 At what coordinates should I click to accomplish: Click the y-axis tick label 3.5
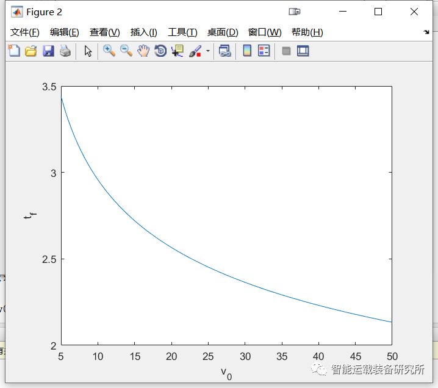49,87
